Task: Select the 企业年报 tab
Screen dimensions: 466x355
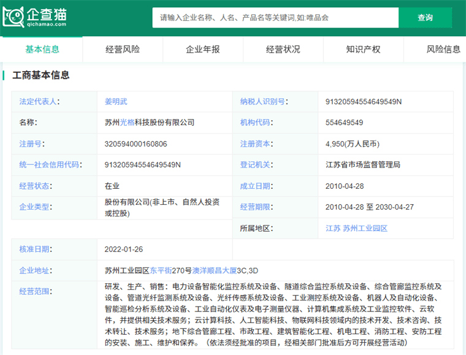Action: 203,49
